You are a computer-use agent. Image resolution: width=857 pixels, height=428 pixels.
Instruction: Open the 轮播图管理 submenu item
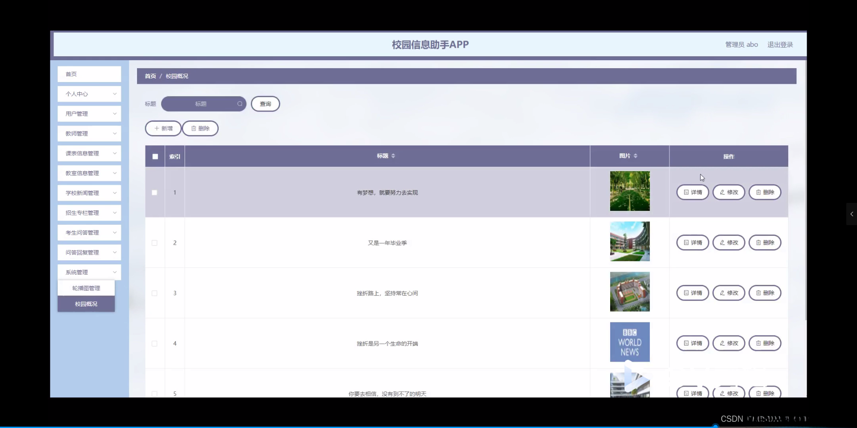click(86, 288)
